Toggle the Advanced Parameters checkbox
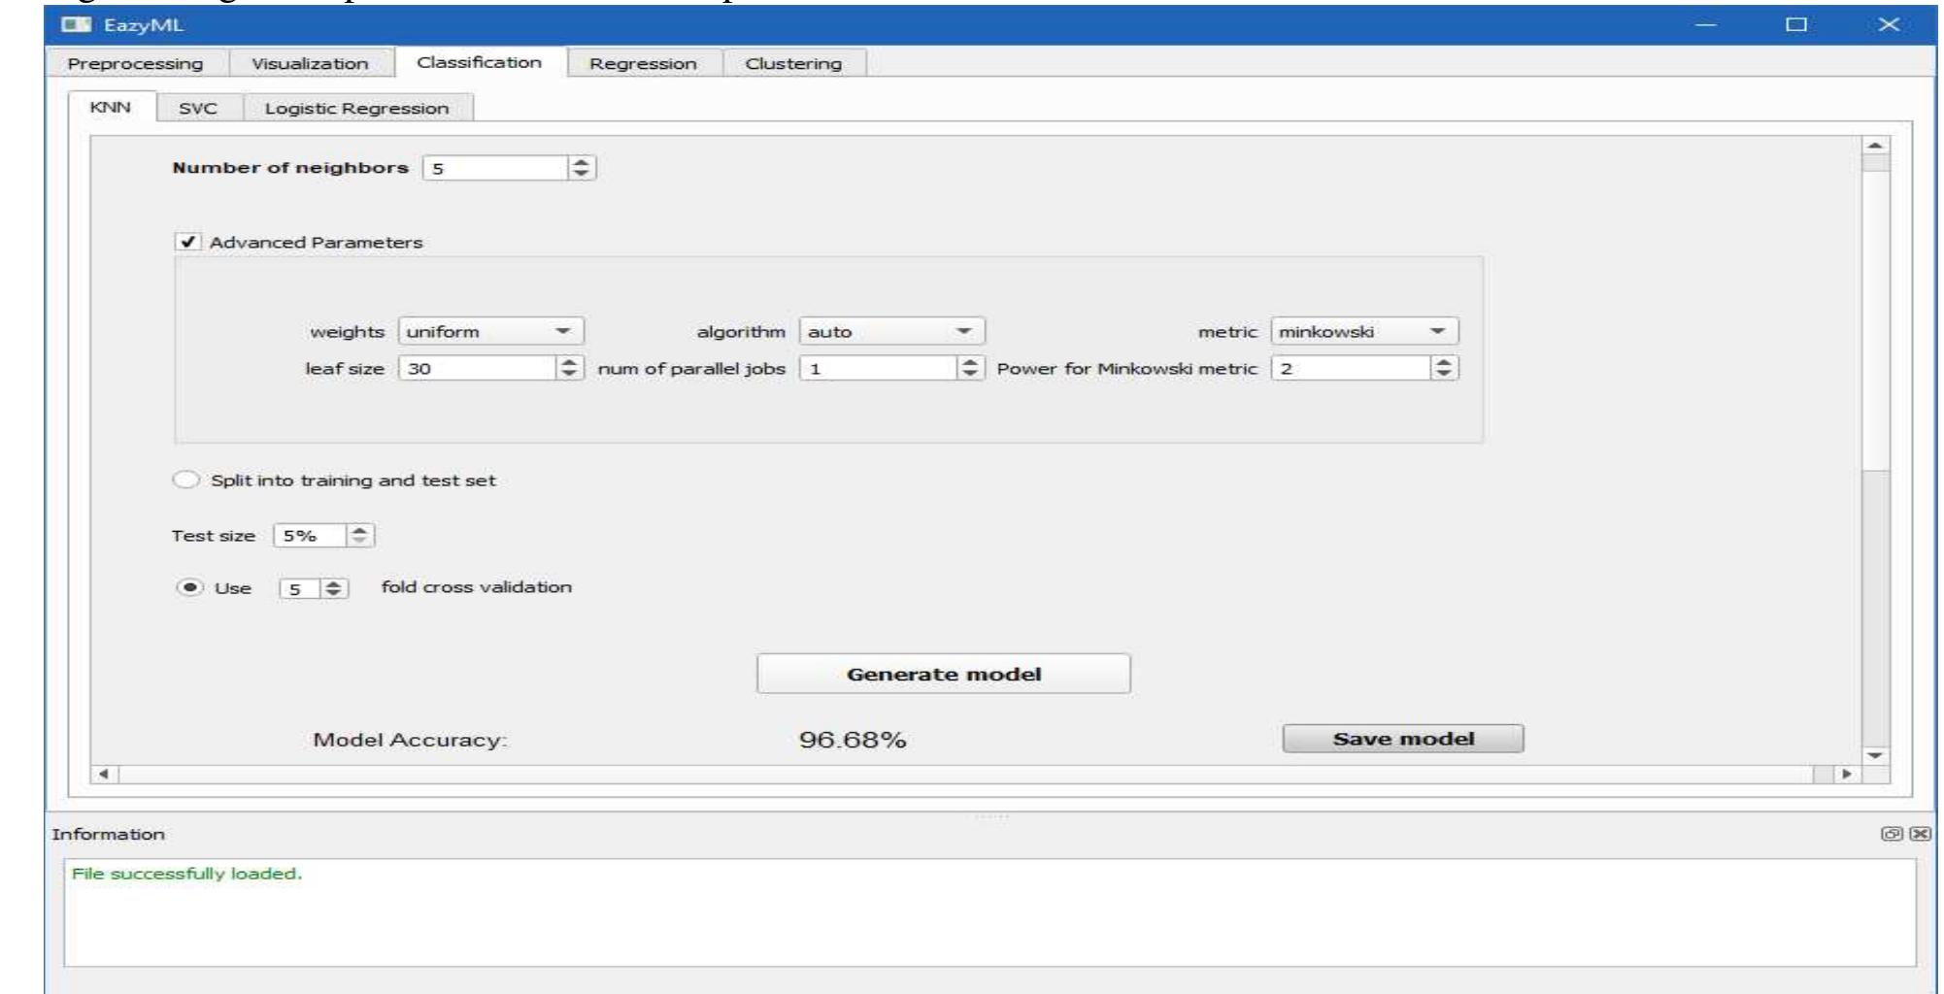1944x994 pixels. (x=188, y=242)
